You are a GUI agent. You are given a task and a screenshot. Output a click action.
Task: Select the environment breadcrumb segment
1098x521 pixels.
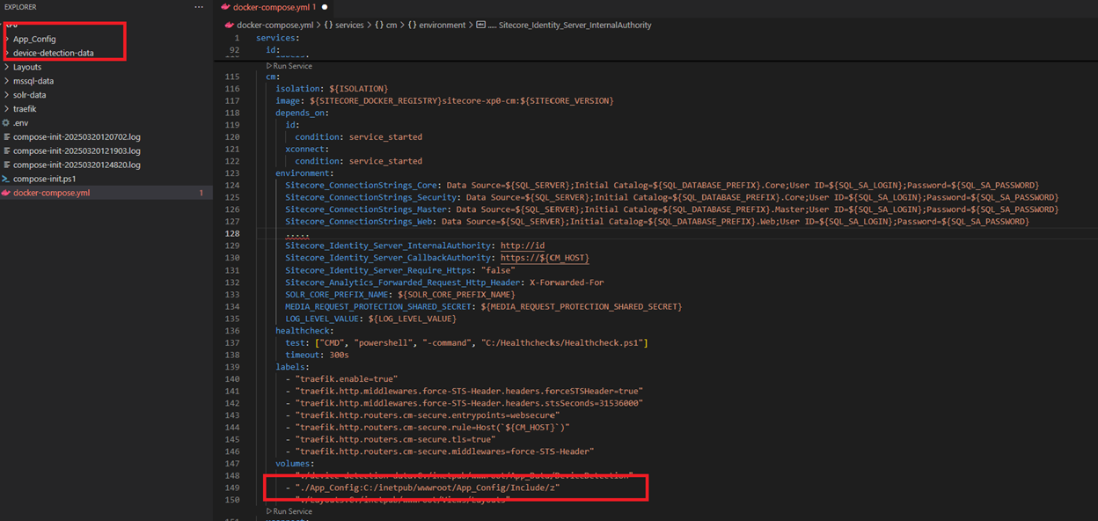pyautogui.click(x=443, y=26)
